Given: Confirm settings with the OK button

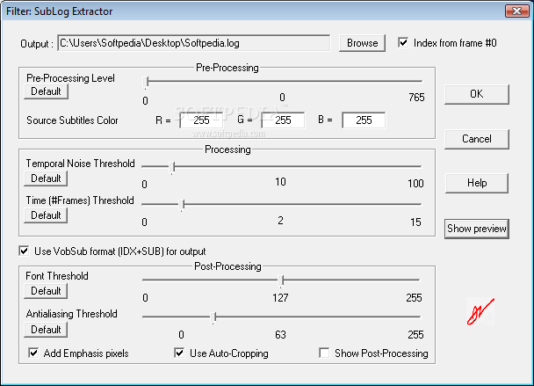Looking at the screenshot, I should pyautogui.click(x=476, y=94).
